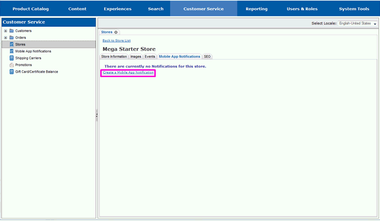This screenshot has width=380, height=221.
Task: Open the Product Catalog menu
Action: [x=31, y=9]
